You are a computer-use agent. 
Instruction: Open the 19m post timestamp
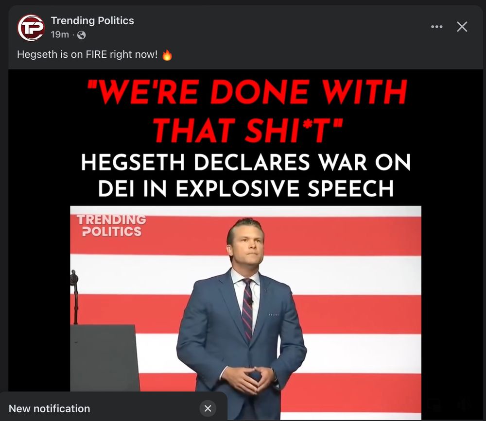60,34
